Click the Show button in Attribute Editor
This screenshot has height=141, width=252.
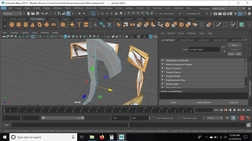click(231, 54)
